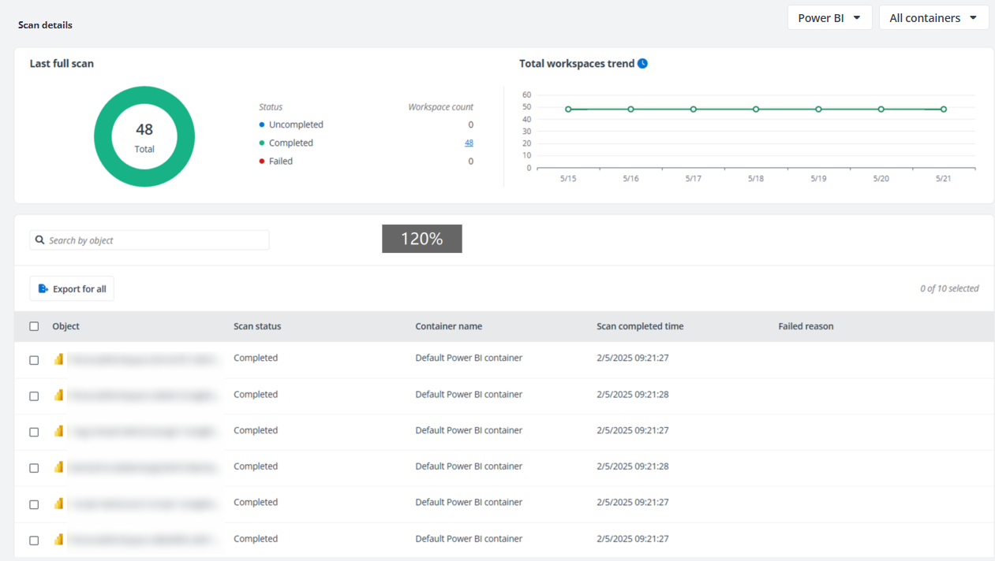995x561 pixels.
Task: Check the first row's checkbox
Action: click(x=34, y=360)
